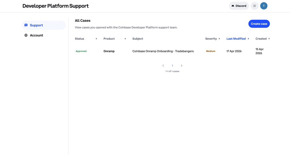Sort cases by the Created column arrows
This screenshot has height=156, width=290.
pos(269,39)
